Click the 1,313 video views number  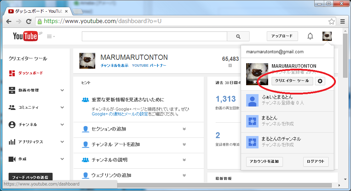point(226,99)
